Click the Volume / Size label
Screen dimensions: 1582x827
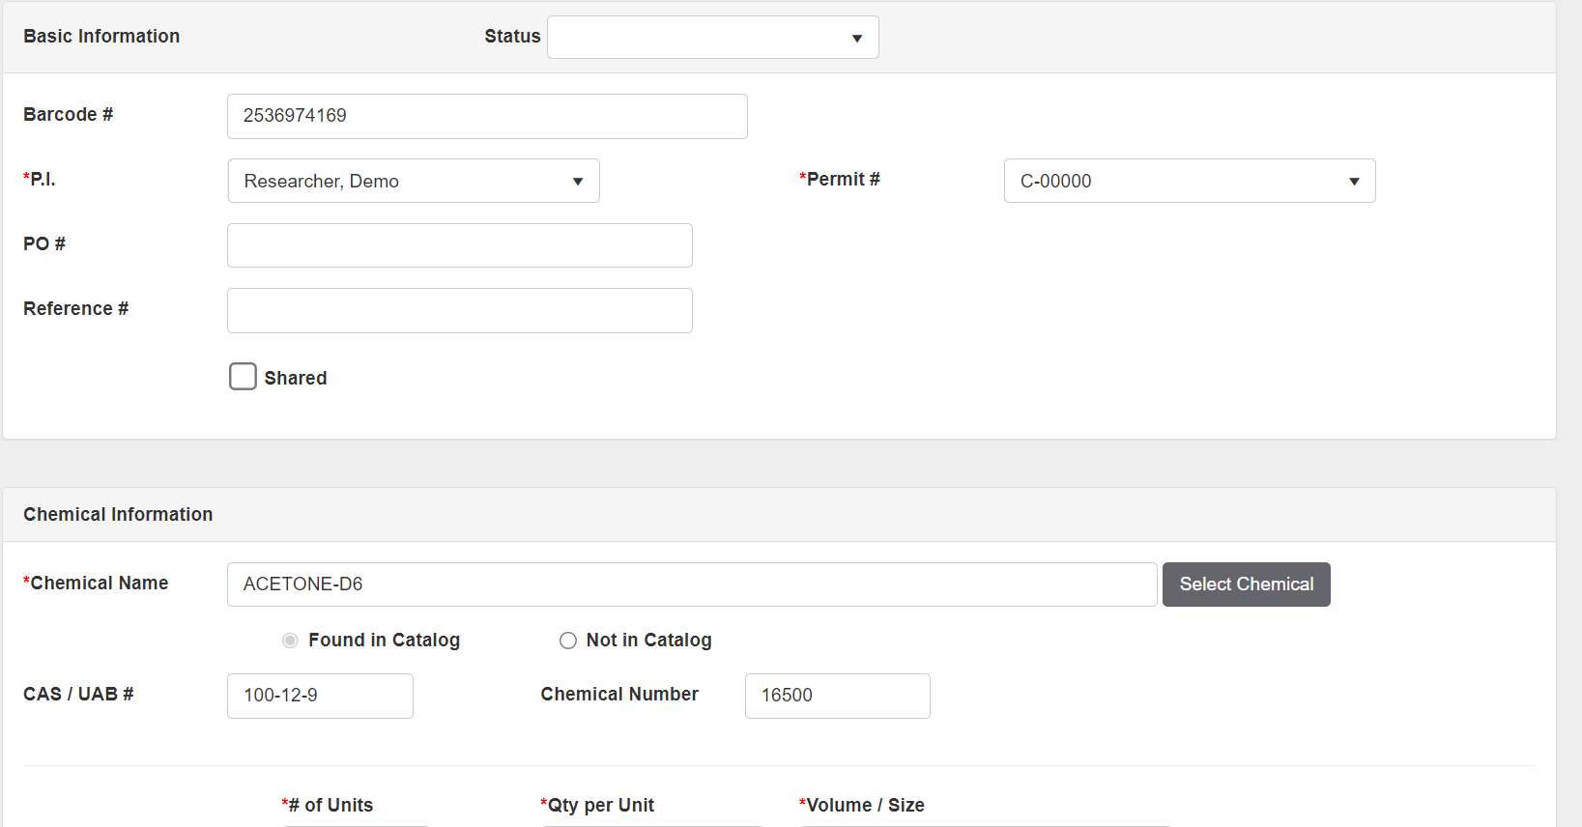tap(864, 806)
